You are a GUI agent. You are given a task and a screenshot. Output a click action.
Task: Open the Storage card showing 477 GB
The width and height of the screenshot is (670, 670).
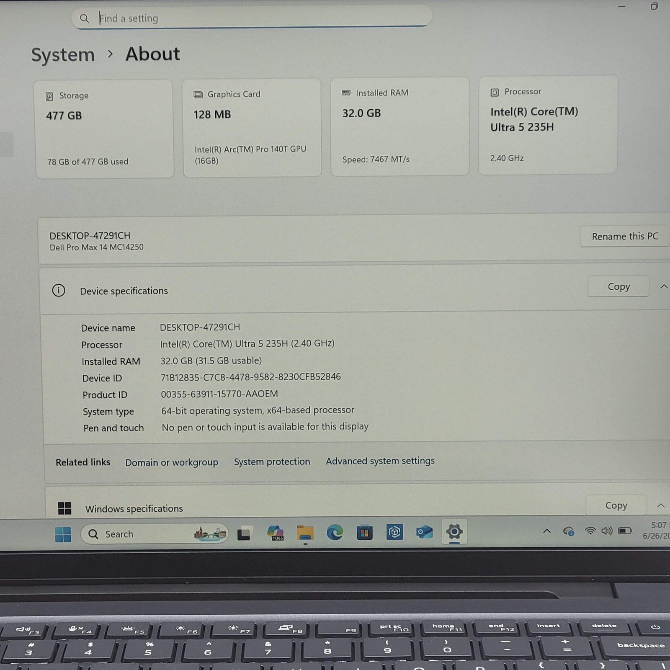104,129
